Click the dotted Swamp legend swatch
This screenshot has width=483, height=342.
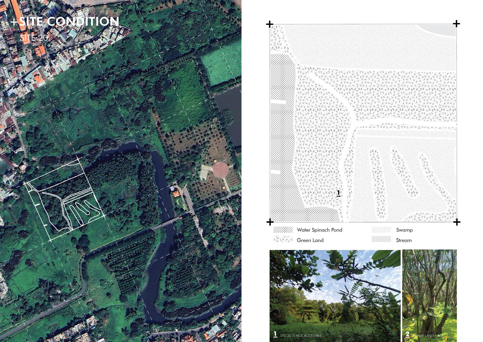click(x=381, y=230)
